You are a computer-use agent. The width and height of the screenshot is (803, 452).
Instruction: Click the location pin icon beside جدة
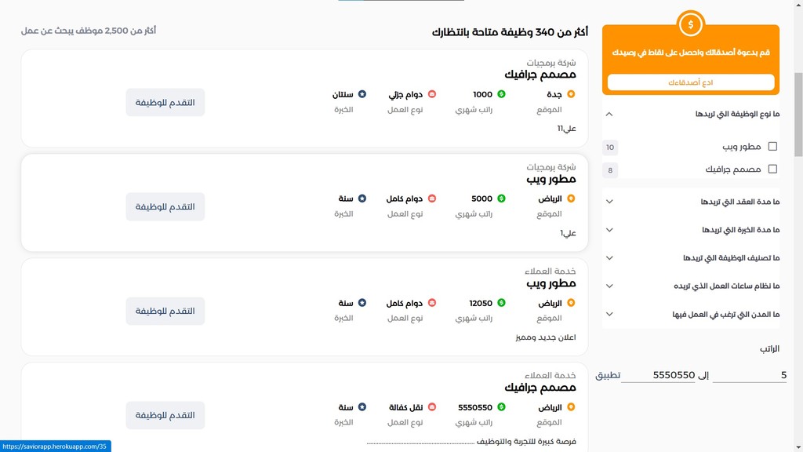pyautogui.click(x=571, y=94)
